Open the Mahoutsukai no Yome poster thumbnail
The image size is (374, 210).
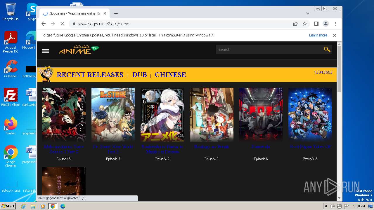[x=64, y=115]
